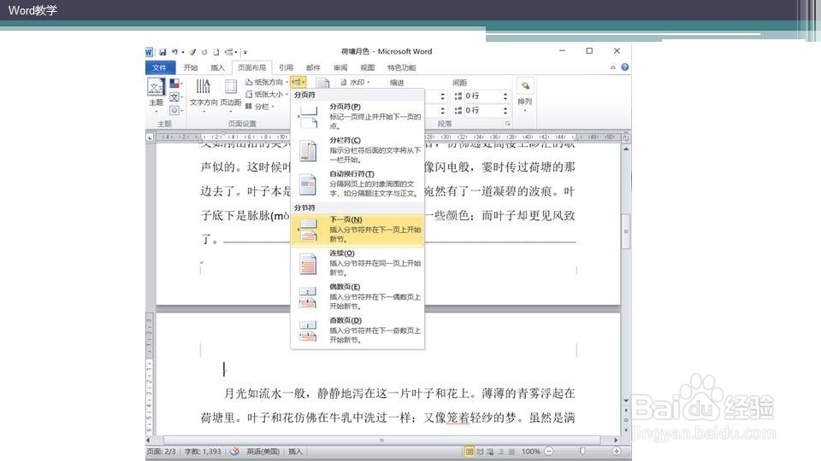
Task: Toggle 插入 insert/overtype mode in status bar
Action: pyautogui.click(x=295, y=451)
